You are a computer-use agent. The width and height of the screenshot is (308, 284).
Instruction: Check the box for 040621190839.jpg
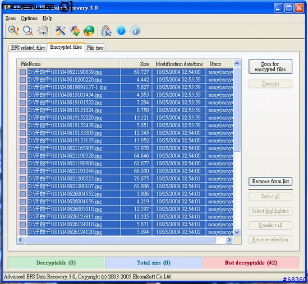(22, 72)
